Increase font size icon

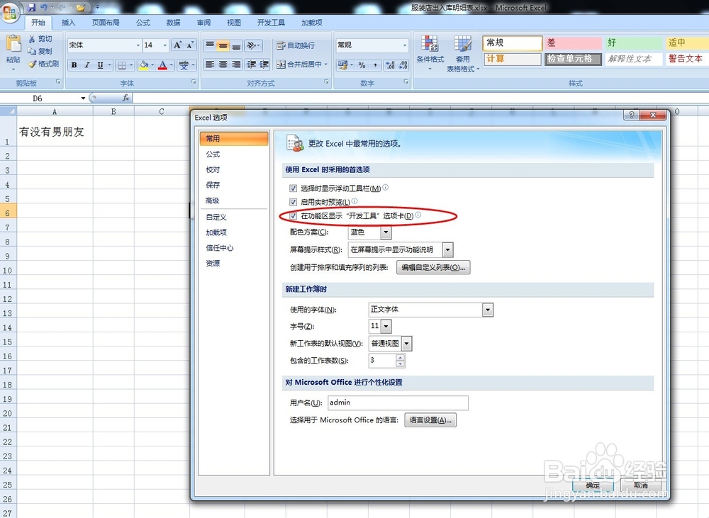[x=178, y=45]
